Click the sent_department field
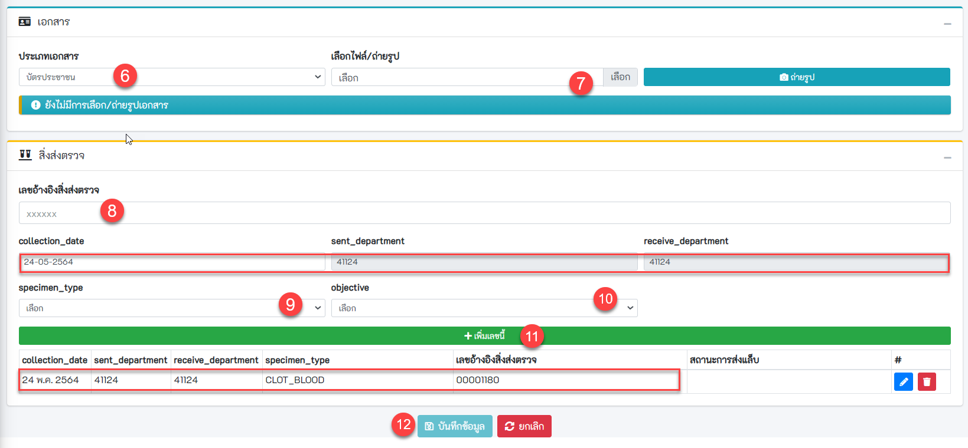The image size is (968, 448). (484, 262)
